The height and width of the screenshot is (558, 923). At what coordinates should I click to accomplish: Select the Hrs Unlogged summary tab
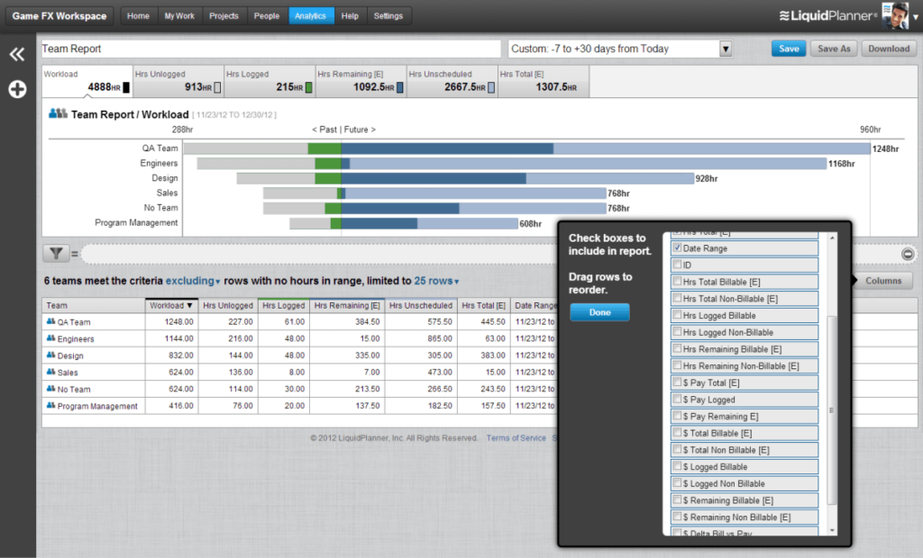tap(178, 81)
